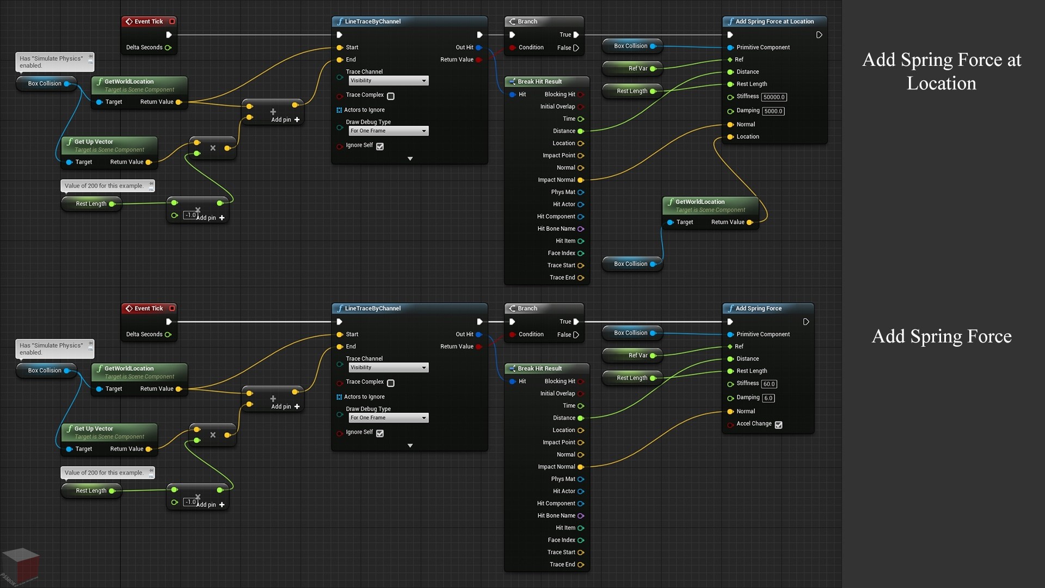This screenshot has width=1045, height=588.
Task: Click Phys Mat pin in lower Break Hit Result
Action: 581,480
